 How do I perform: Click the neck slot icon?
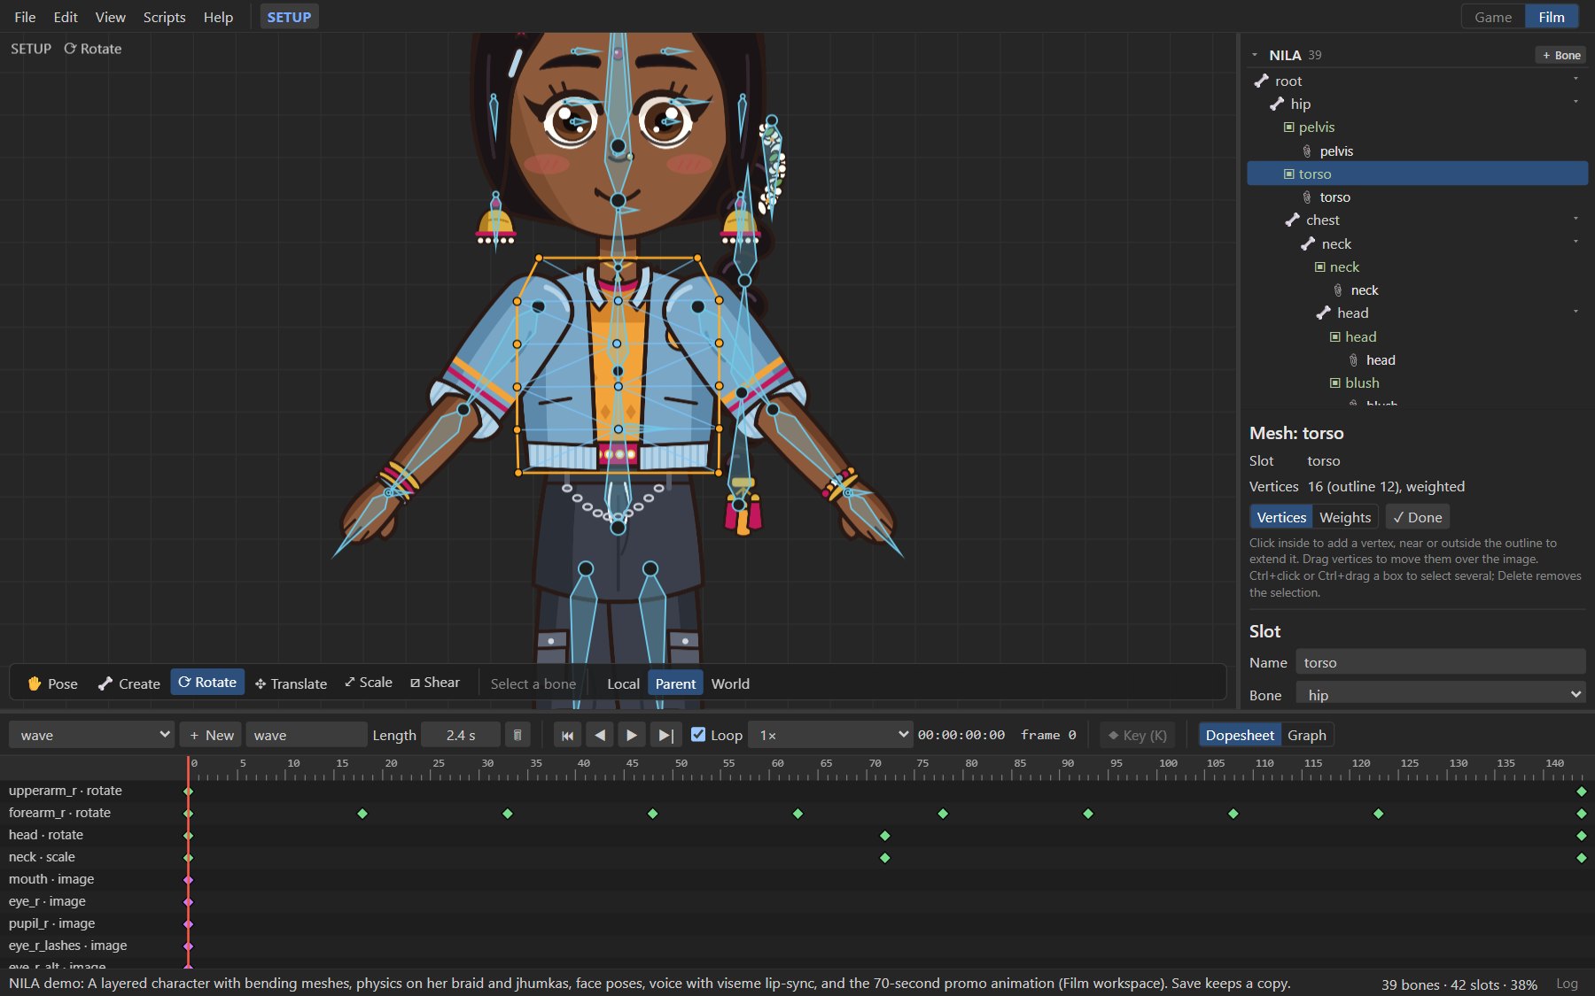1320,266
